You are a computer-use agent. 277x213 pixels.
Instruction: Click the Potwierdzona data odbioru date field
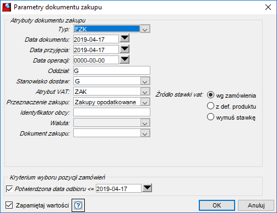[118, 188]
